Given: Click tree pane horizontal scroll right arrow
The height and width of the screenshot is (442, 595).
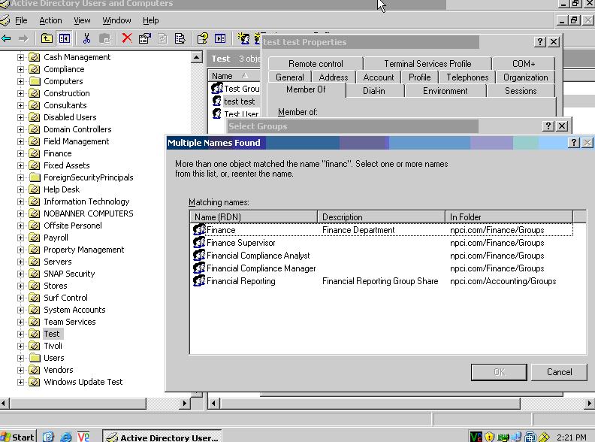Looking at the screenshot, I should click(185, 403).
